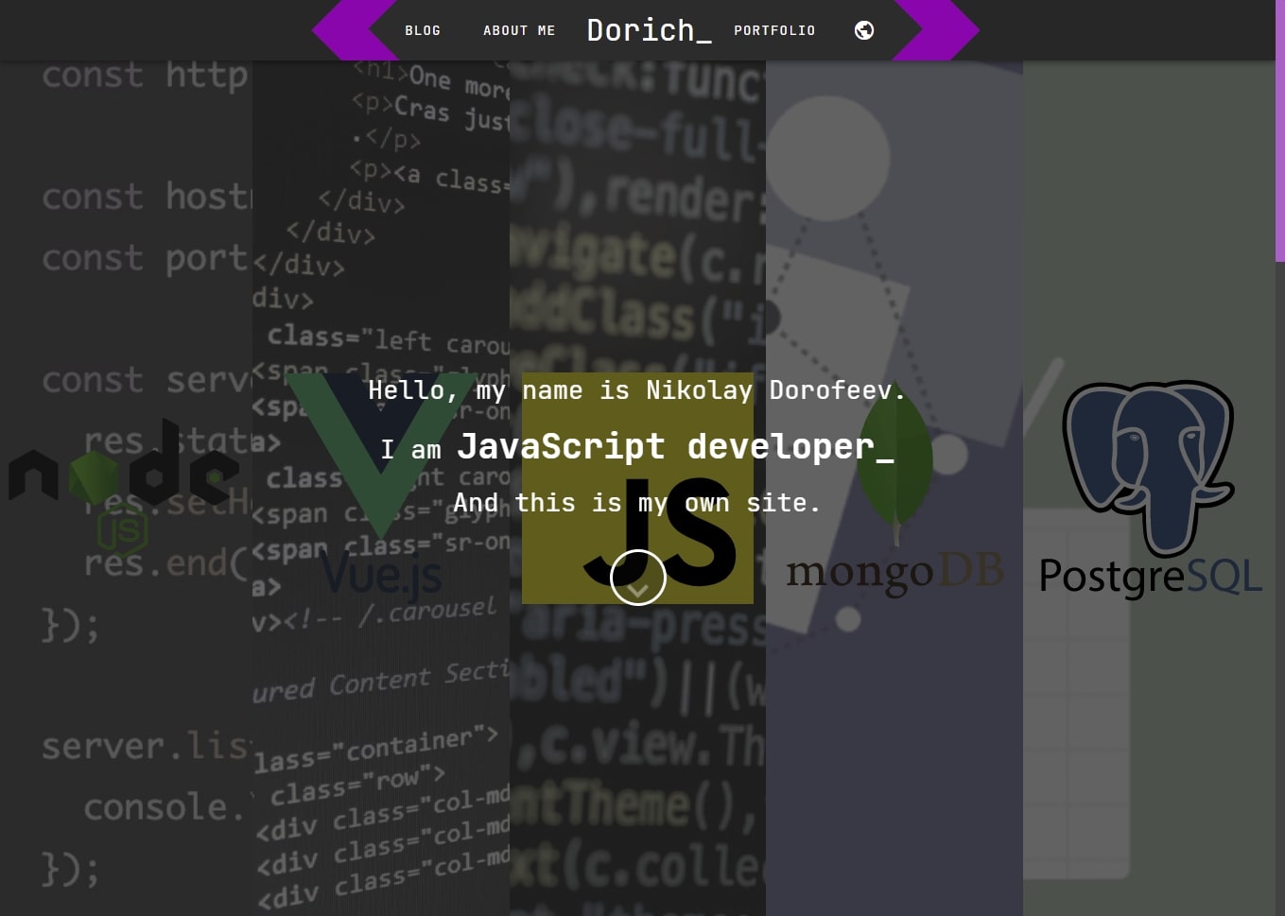
Task: Click the PostgreSQL wordmark text
Action: 1150,577
